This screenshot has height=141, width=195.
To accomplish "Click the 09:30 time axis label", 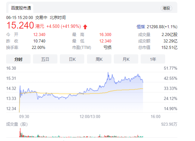I will pos(24,117).
